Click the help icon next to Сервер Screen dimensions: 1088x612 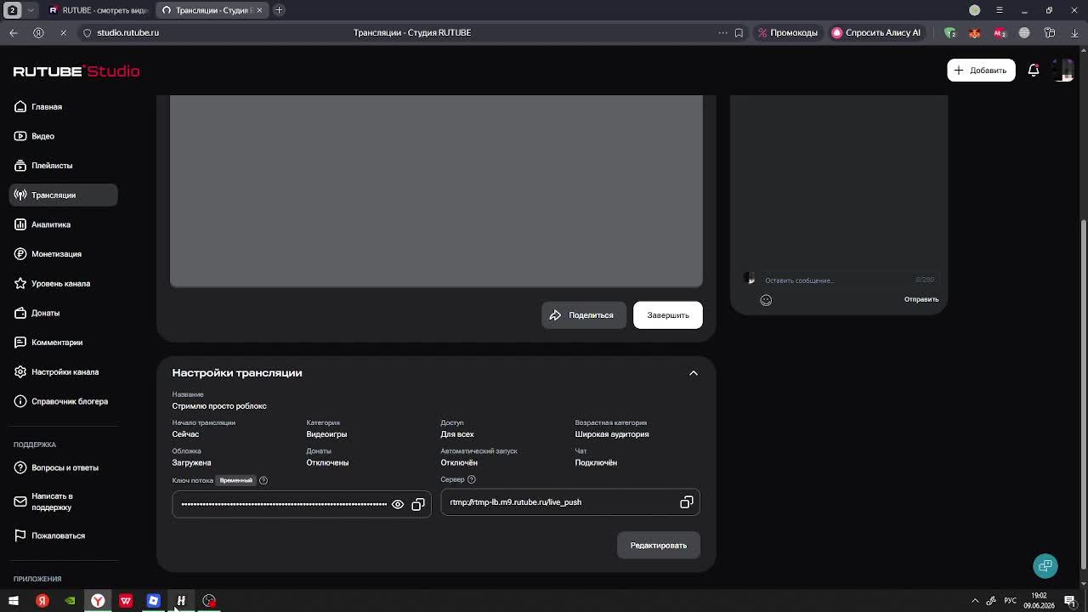pos(472,479)
